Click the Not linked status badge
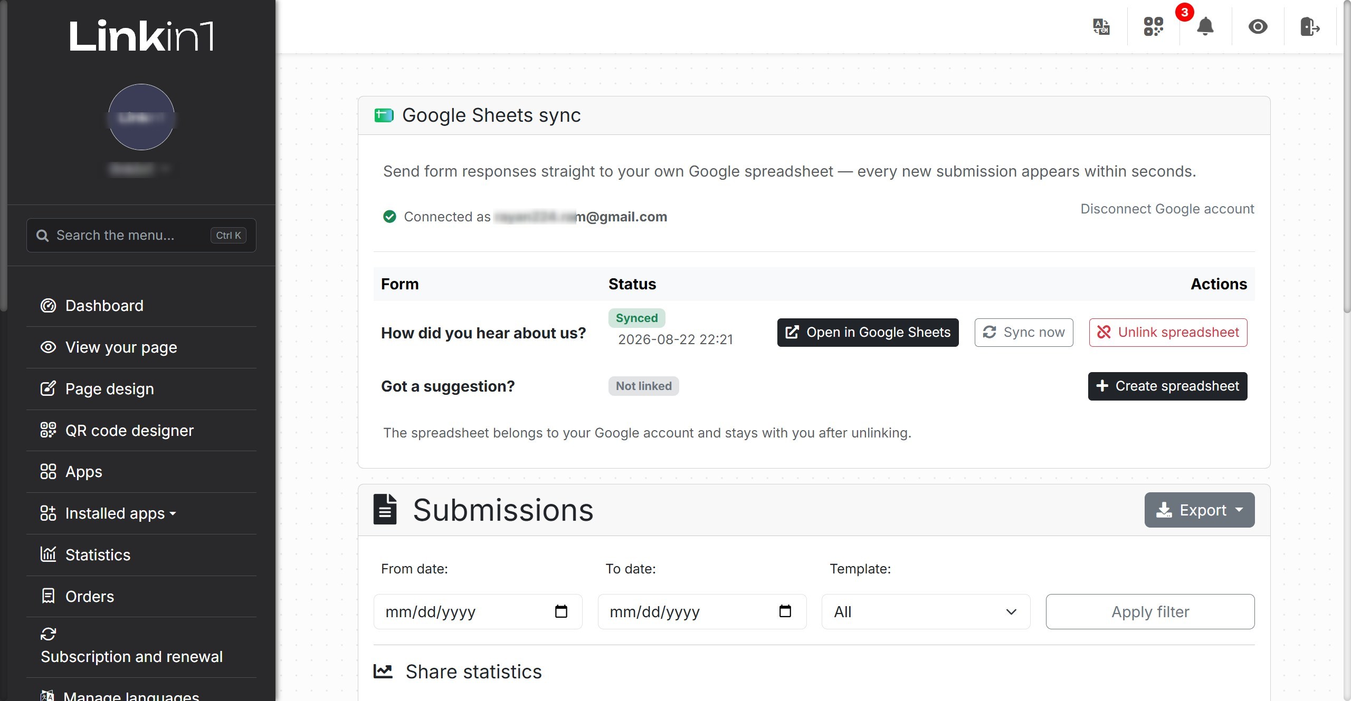Screen dimensions: 1351x701 click(x=643, y=386)
